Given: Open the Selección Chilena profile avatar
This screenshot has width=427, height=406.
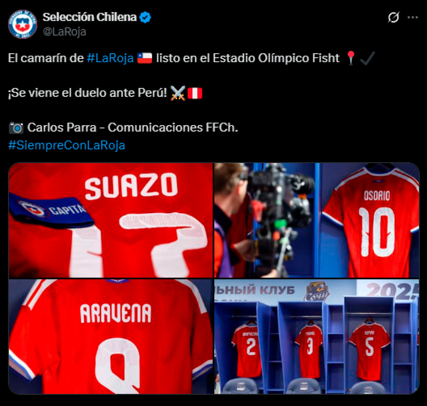Looking at the screenshot, I should (x=22, y=24).
